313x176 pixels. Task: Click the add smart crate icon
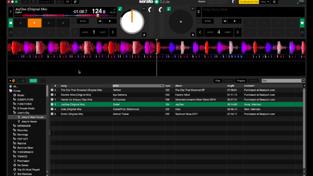pyautogui.click(x=21, y=81)
